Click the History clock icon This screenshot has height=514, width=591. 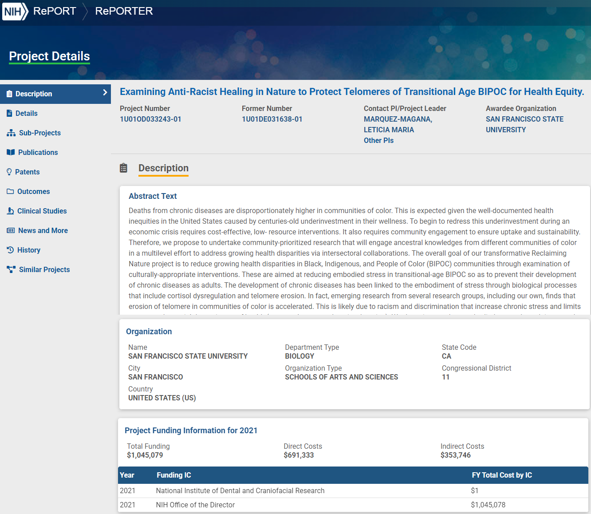[10, 250]
